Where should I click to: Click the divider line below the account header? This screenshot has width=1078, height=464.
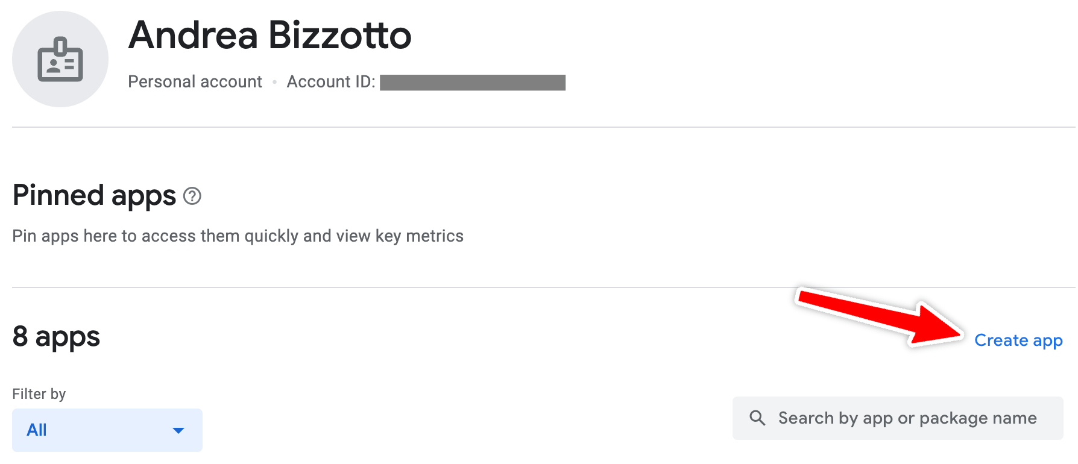(543, 127)
